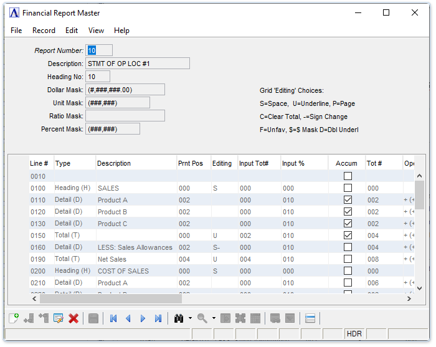Click the binoculars find icon
This screenshot has width=436, height=347.
[179, 318]
